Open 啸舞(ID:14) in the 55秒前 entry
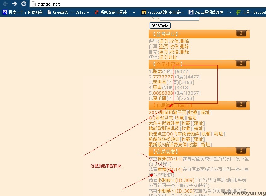Screen dimensions: 266x196 (170, 170)
